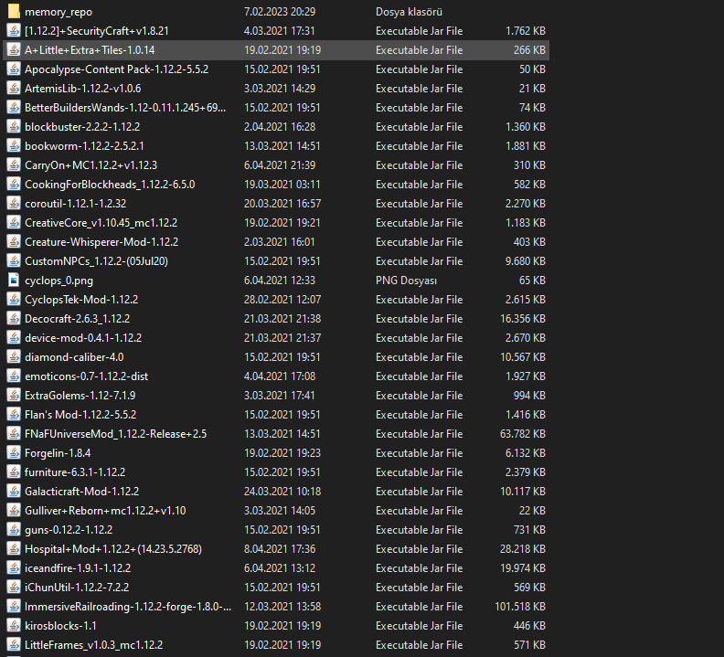Viewport: 724px width, 657px height.
Task: Select the device-mod-0.4.1 jar icon
Action: pos(14,338)
